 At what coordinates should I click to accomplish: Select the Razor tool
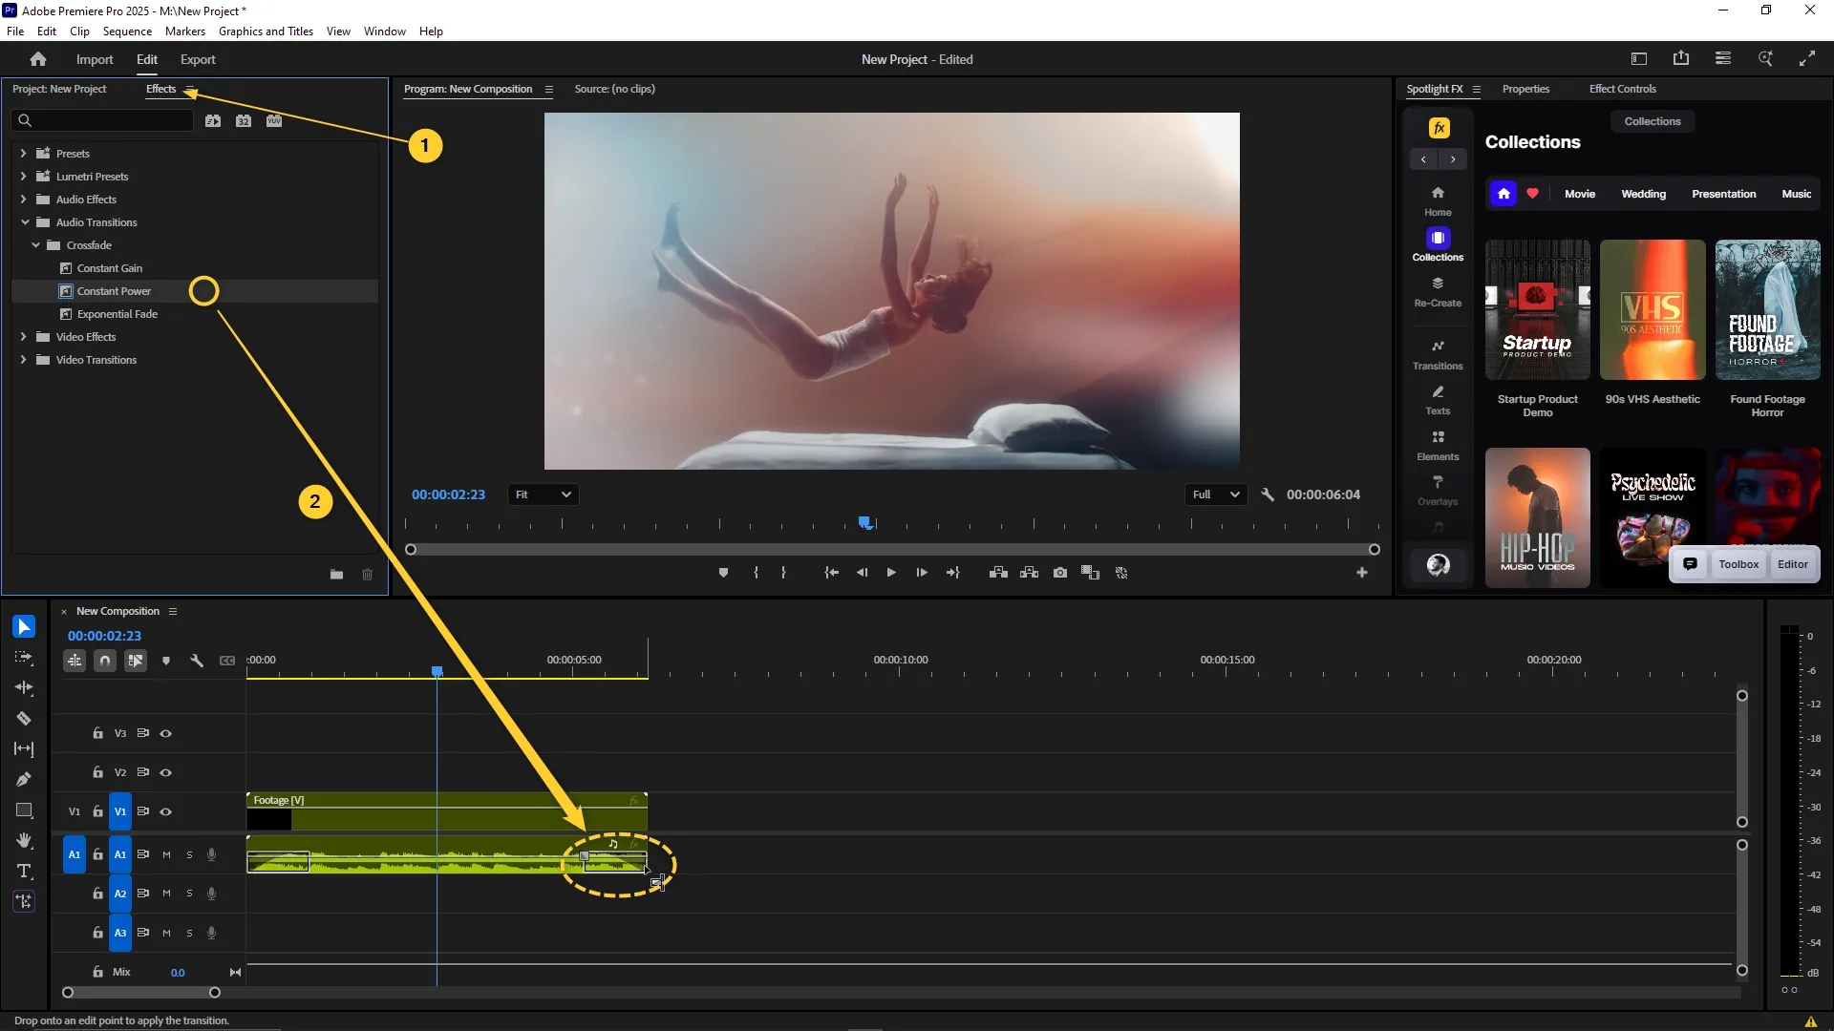[x=24, y=719]
